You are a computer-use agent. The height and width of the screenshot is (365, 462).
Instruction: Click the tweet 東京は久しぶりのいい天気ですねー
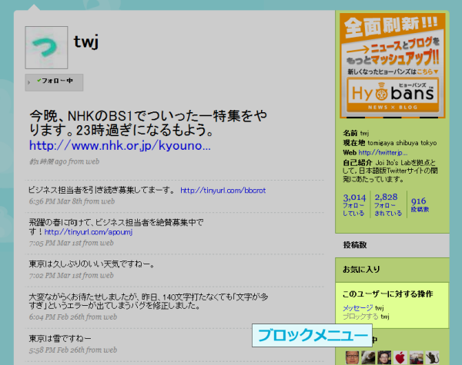tap(92, 264)
